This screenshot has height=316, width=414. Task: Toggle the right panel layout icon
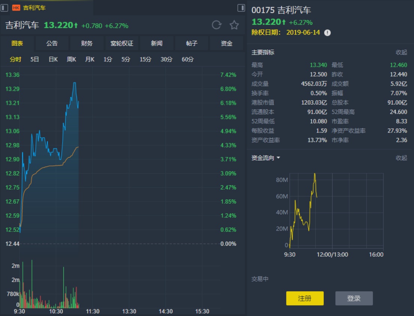(241, 8)
